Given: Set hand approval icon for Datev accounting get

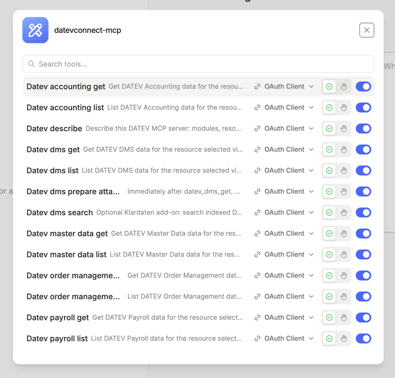Looking at the screenshot, I should [x=344, y=86].
